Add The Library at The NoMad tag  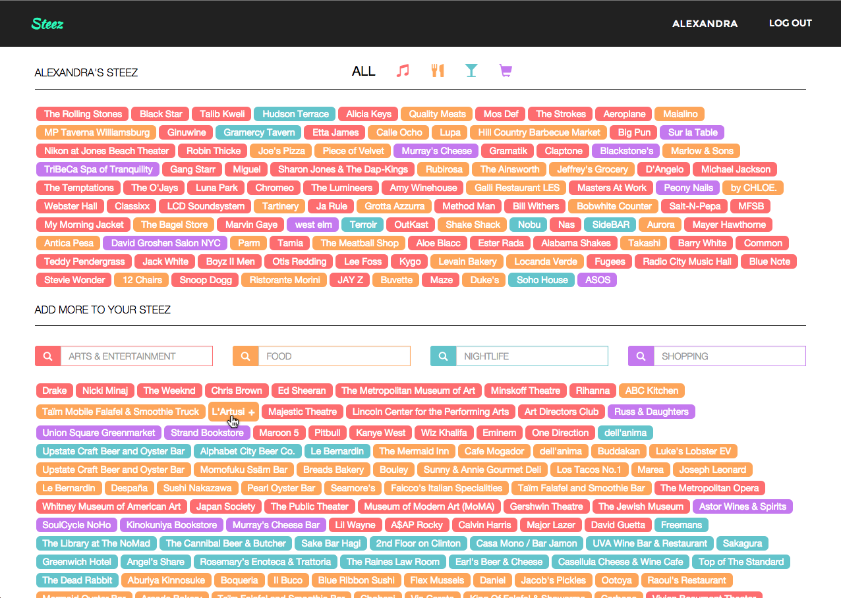pos(96,543)
